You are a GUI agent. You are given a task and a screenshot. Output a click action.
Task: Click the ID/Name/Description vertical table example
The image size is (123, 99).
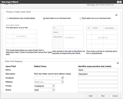68,37
